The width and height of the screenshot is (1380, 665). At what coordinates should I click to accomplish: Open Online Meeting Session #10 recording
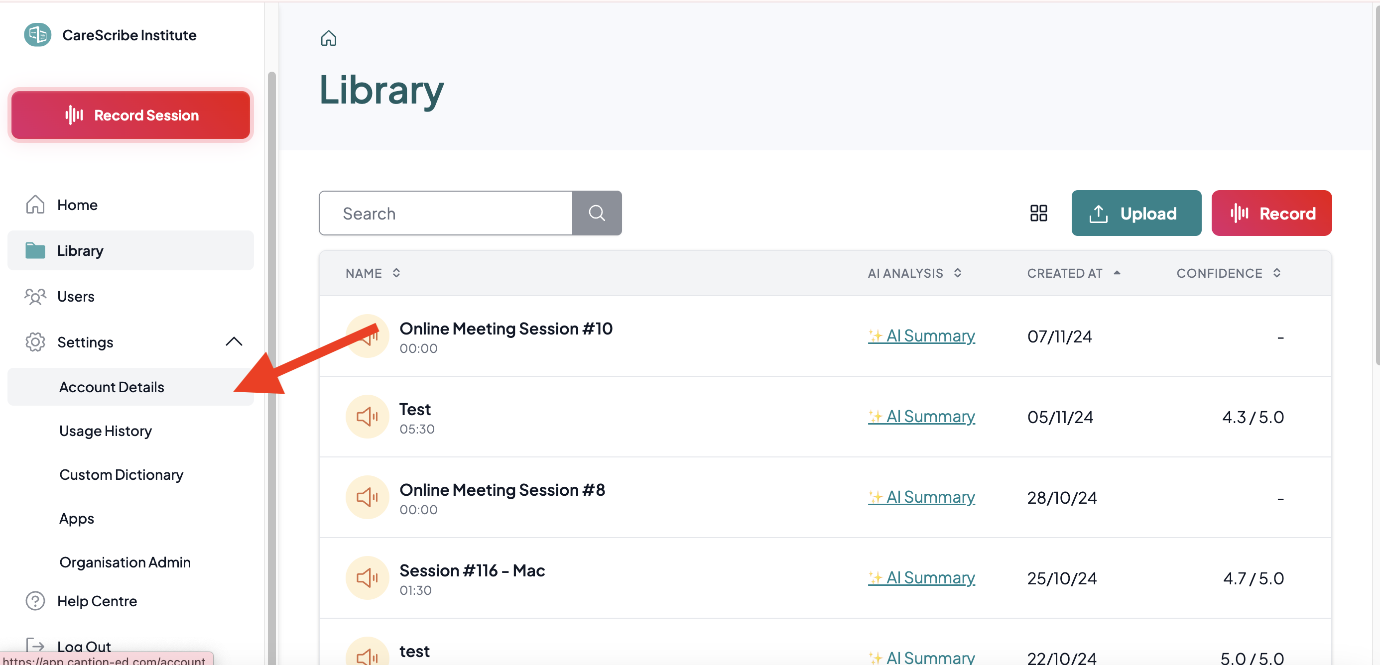click(x=505, y=328)
